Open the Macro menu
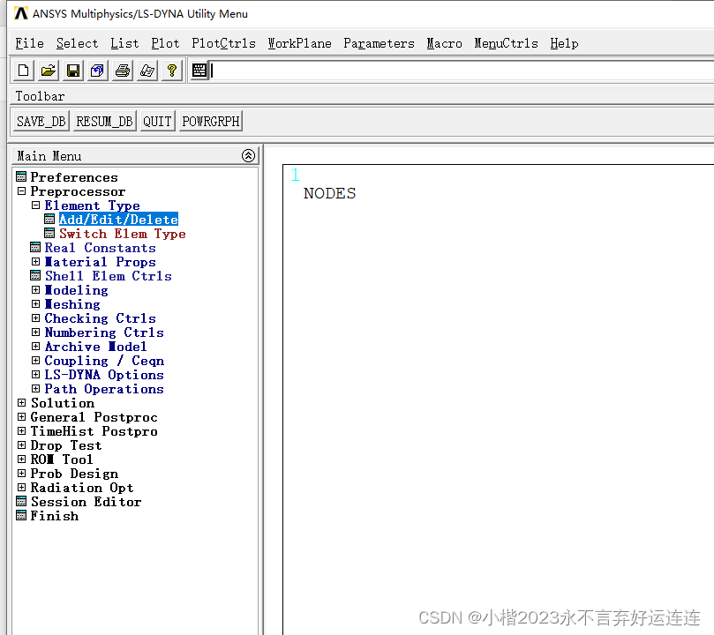The height and width of the screenshot is (635, 714). pyautogui.click(x=444, y=43)
